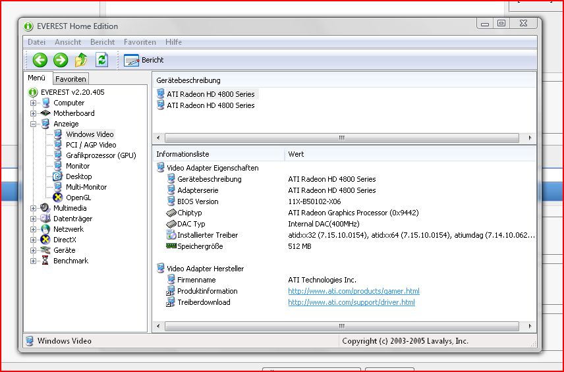Screen dimensions: 564x372
Task: Select Windows Video in the tree
Action: click(x=90, y=134)
